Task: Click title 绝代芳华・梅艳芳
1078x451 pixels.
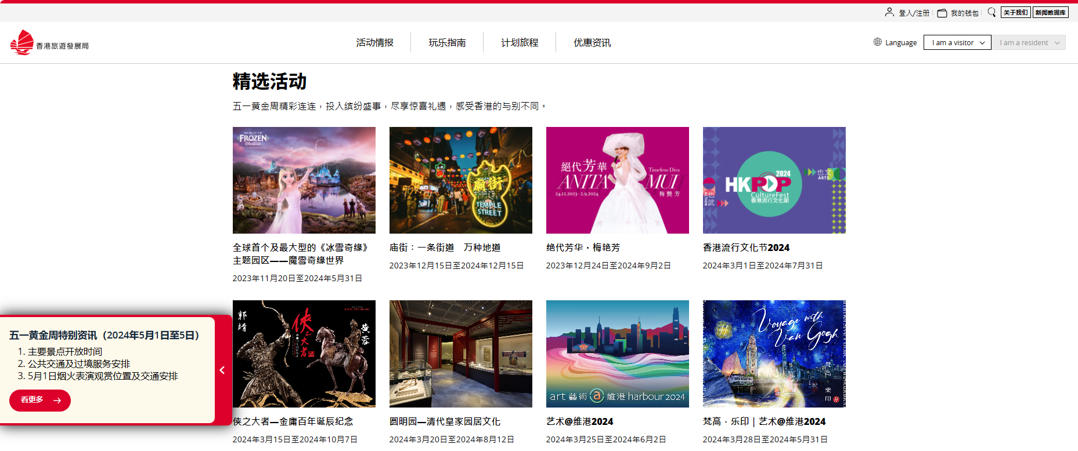Action: (583, 248)
